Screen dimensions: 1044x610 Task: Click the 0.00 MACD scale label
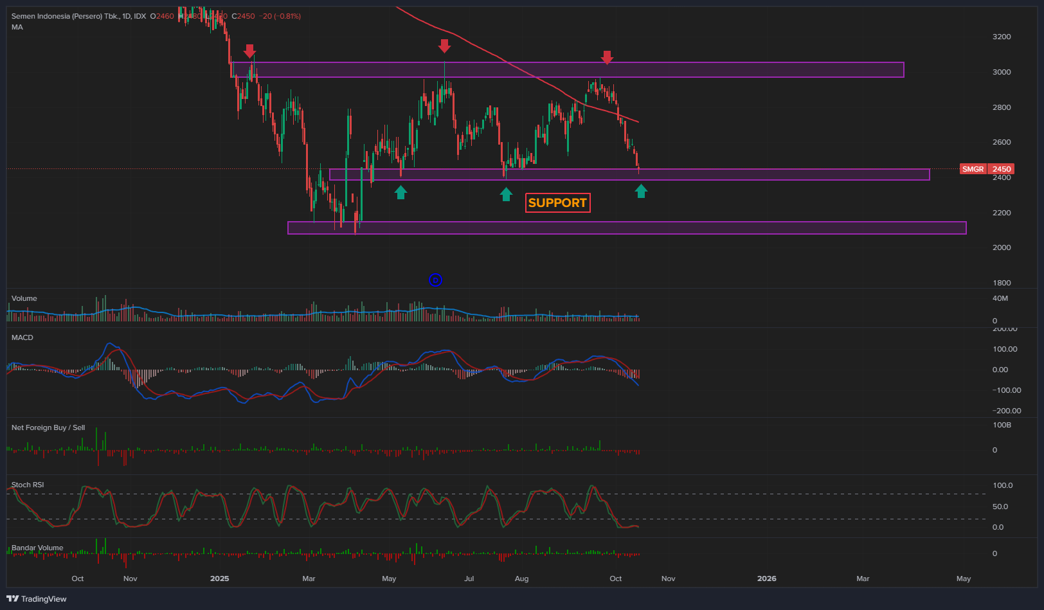click(1000, 370)
